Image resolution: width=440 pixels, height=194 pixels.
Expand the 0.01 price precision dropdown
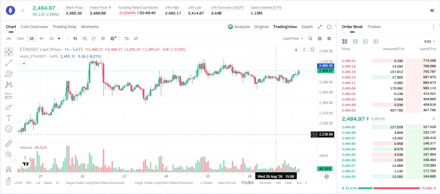tap(430, 41)
